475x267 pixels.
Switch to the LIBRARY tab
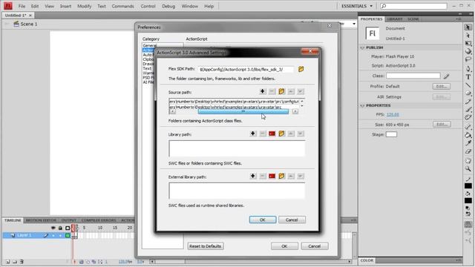click(395, 19)
